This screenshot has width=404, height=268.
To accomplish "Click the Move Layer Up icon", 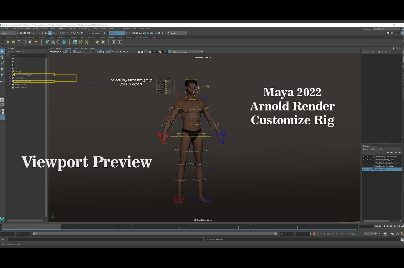I will coord(388,152).
